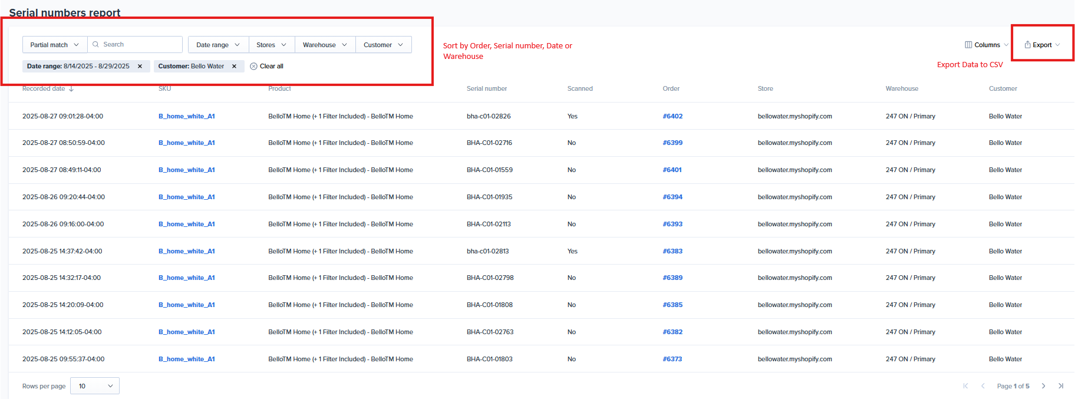Open order #6402 link
1075x399 pixels.
pos(672,116)
